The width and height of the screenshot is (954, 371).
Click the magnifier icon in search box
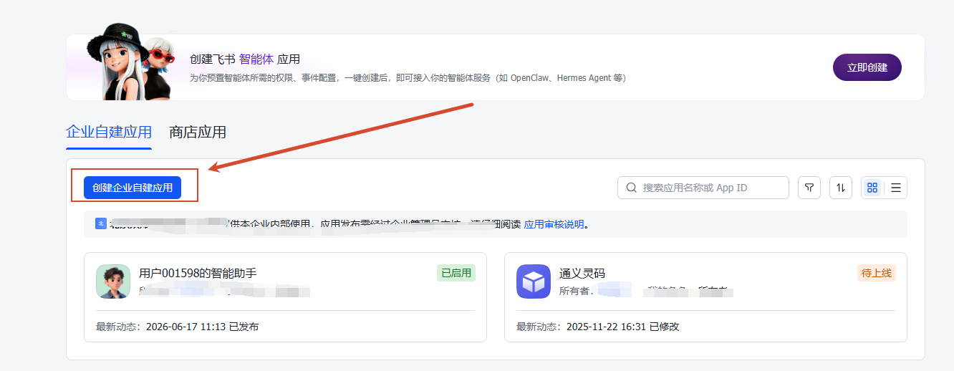click(632, 188)
